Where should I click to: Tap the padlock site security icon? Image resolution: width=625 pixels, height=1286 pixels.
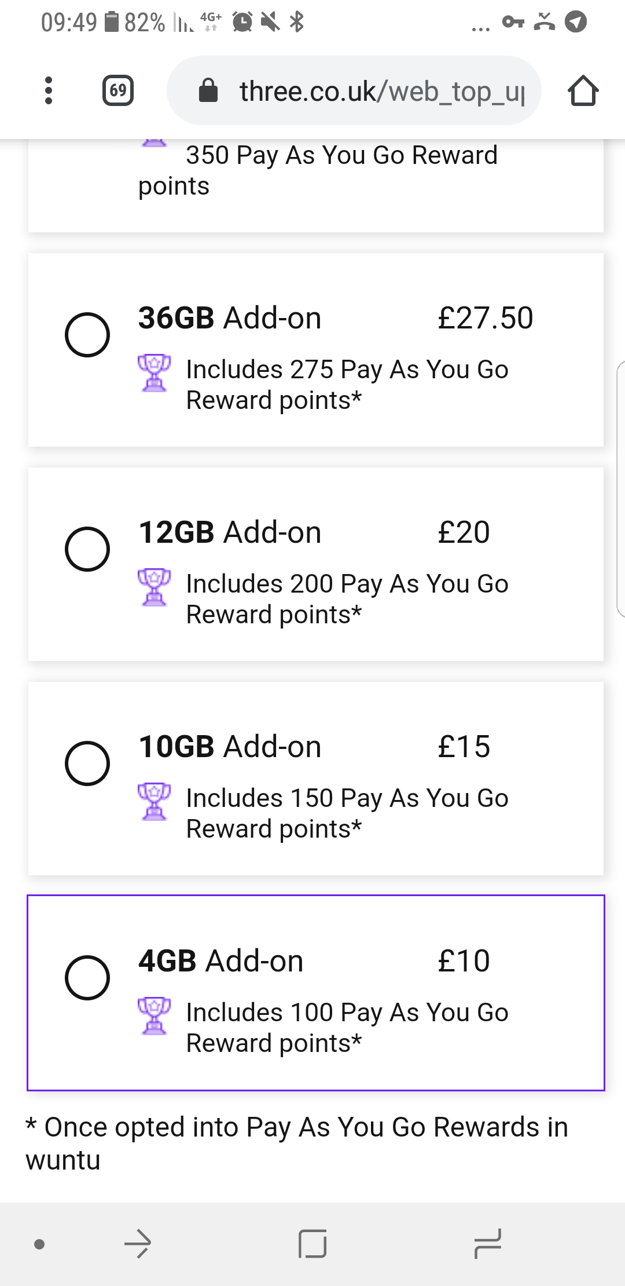(x=208, y=91)
